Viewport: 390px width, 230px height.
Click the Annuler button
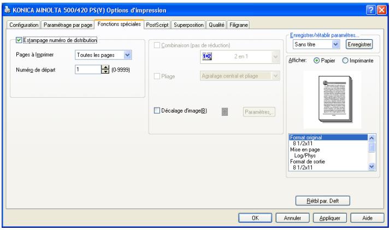(293, 218)
